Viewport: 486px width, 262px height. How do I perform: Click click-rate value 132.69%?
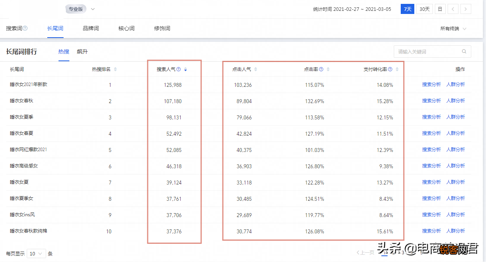tap(314, 101)
